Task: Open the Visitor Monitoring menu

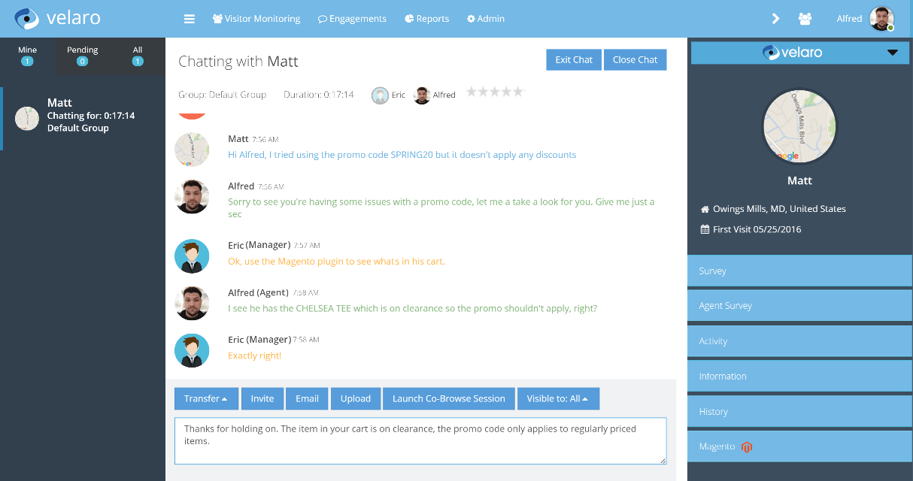Action: pyautogui.click(x=256, y=19)
